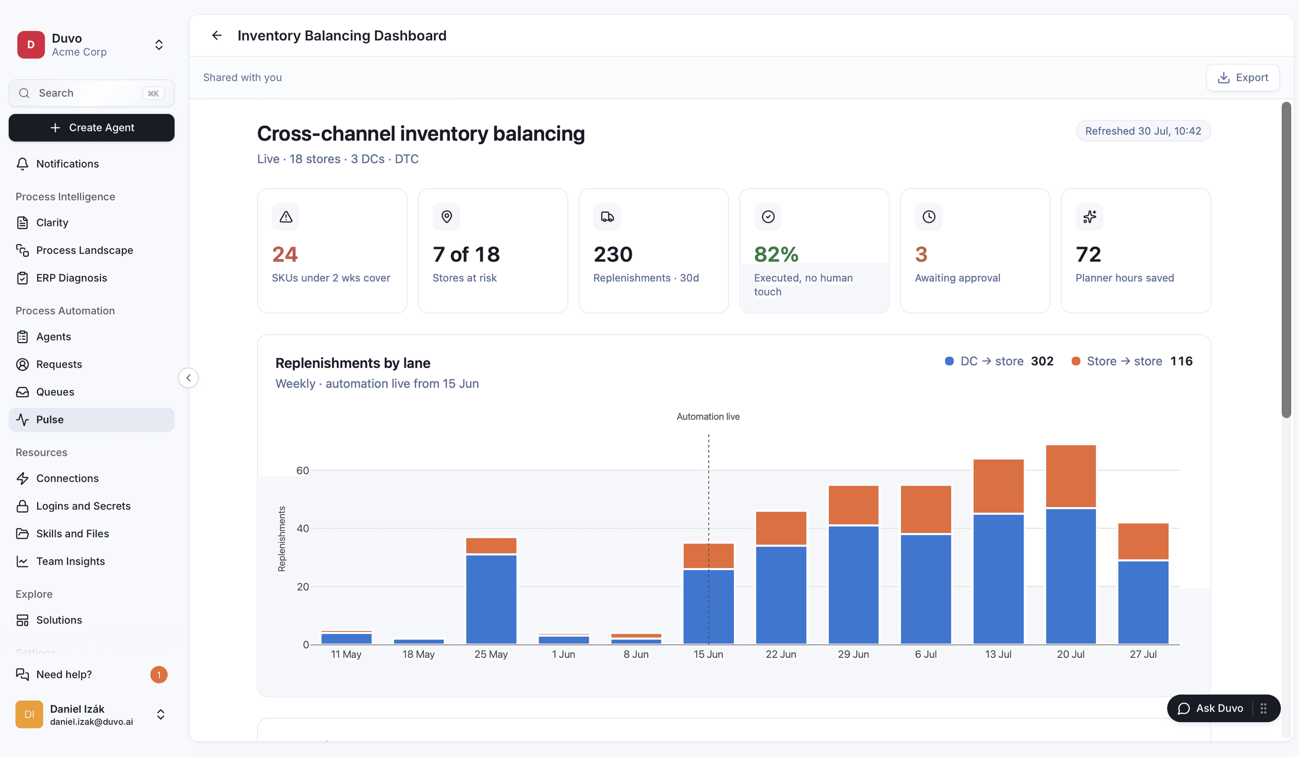The height and width of the screenshot is (757, 1299).
Task: Open ERP Diagnosis clipboard icon
Action: coord(22,278)
